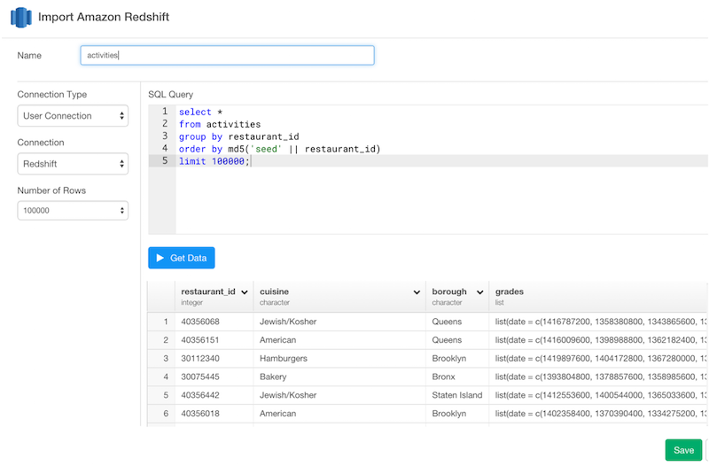Click the SQL Query label
709x466 pixels.
point(170,95)
